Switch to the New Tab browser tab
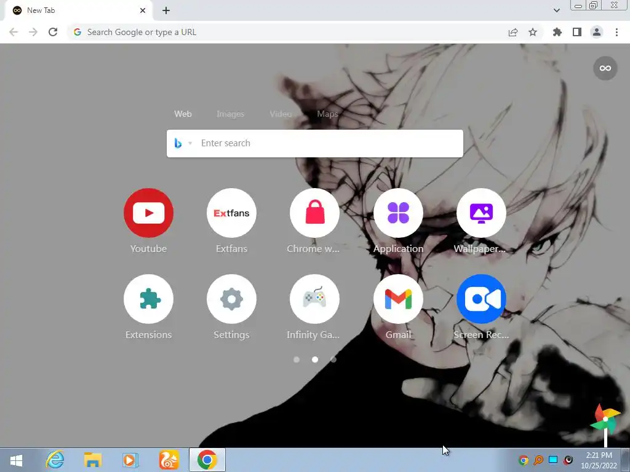The width and height of the screenshot is (630, 472). pyautogui.click(x=78, y=10)
